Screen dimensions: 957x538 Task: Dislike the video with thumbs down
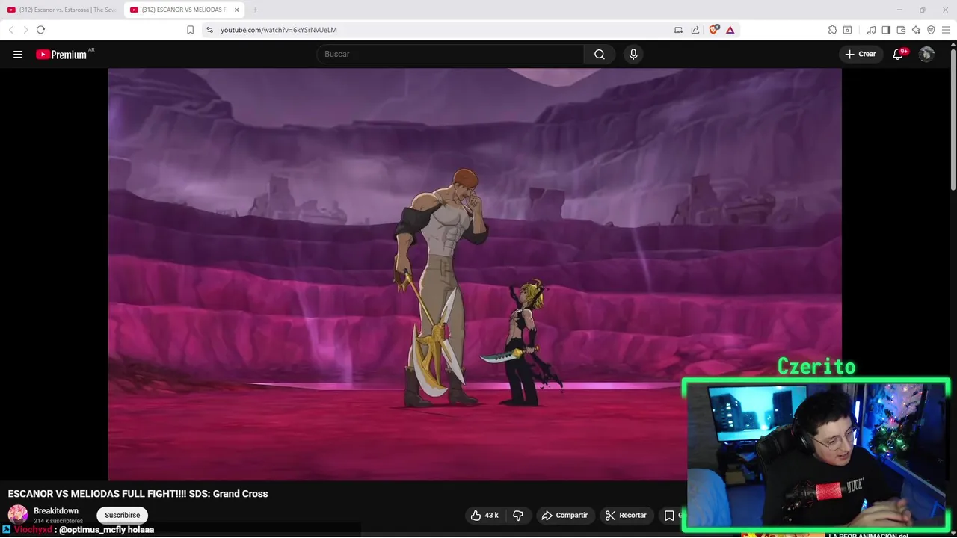pos(517,515)
